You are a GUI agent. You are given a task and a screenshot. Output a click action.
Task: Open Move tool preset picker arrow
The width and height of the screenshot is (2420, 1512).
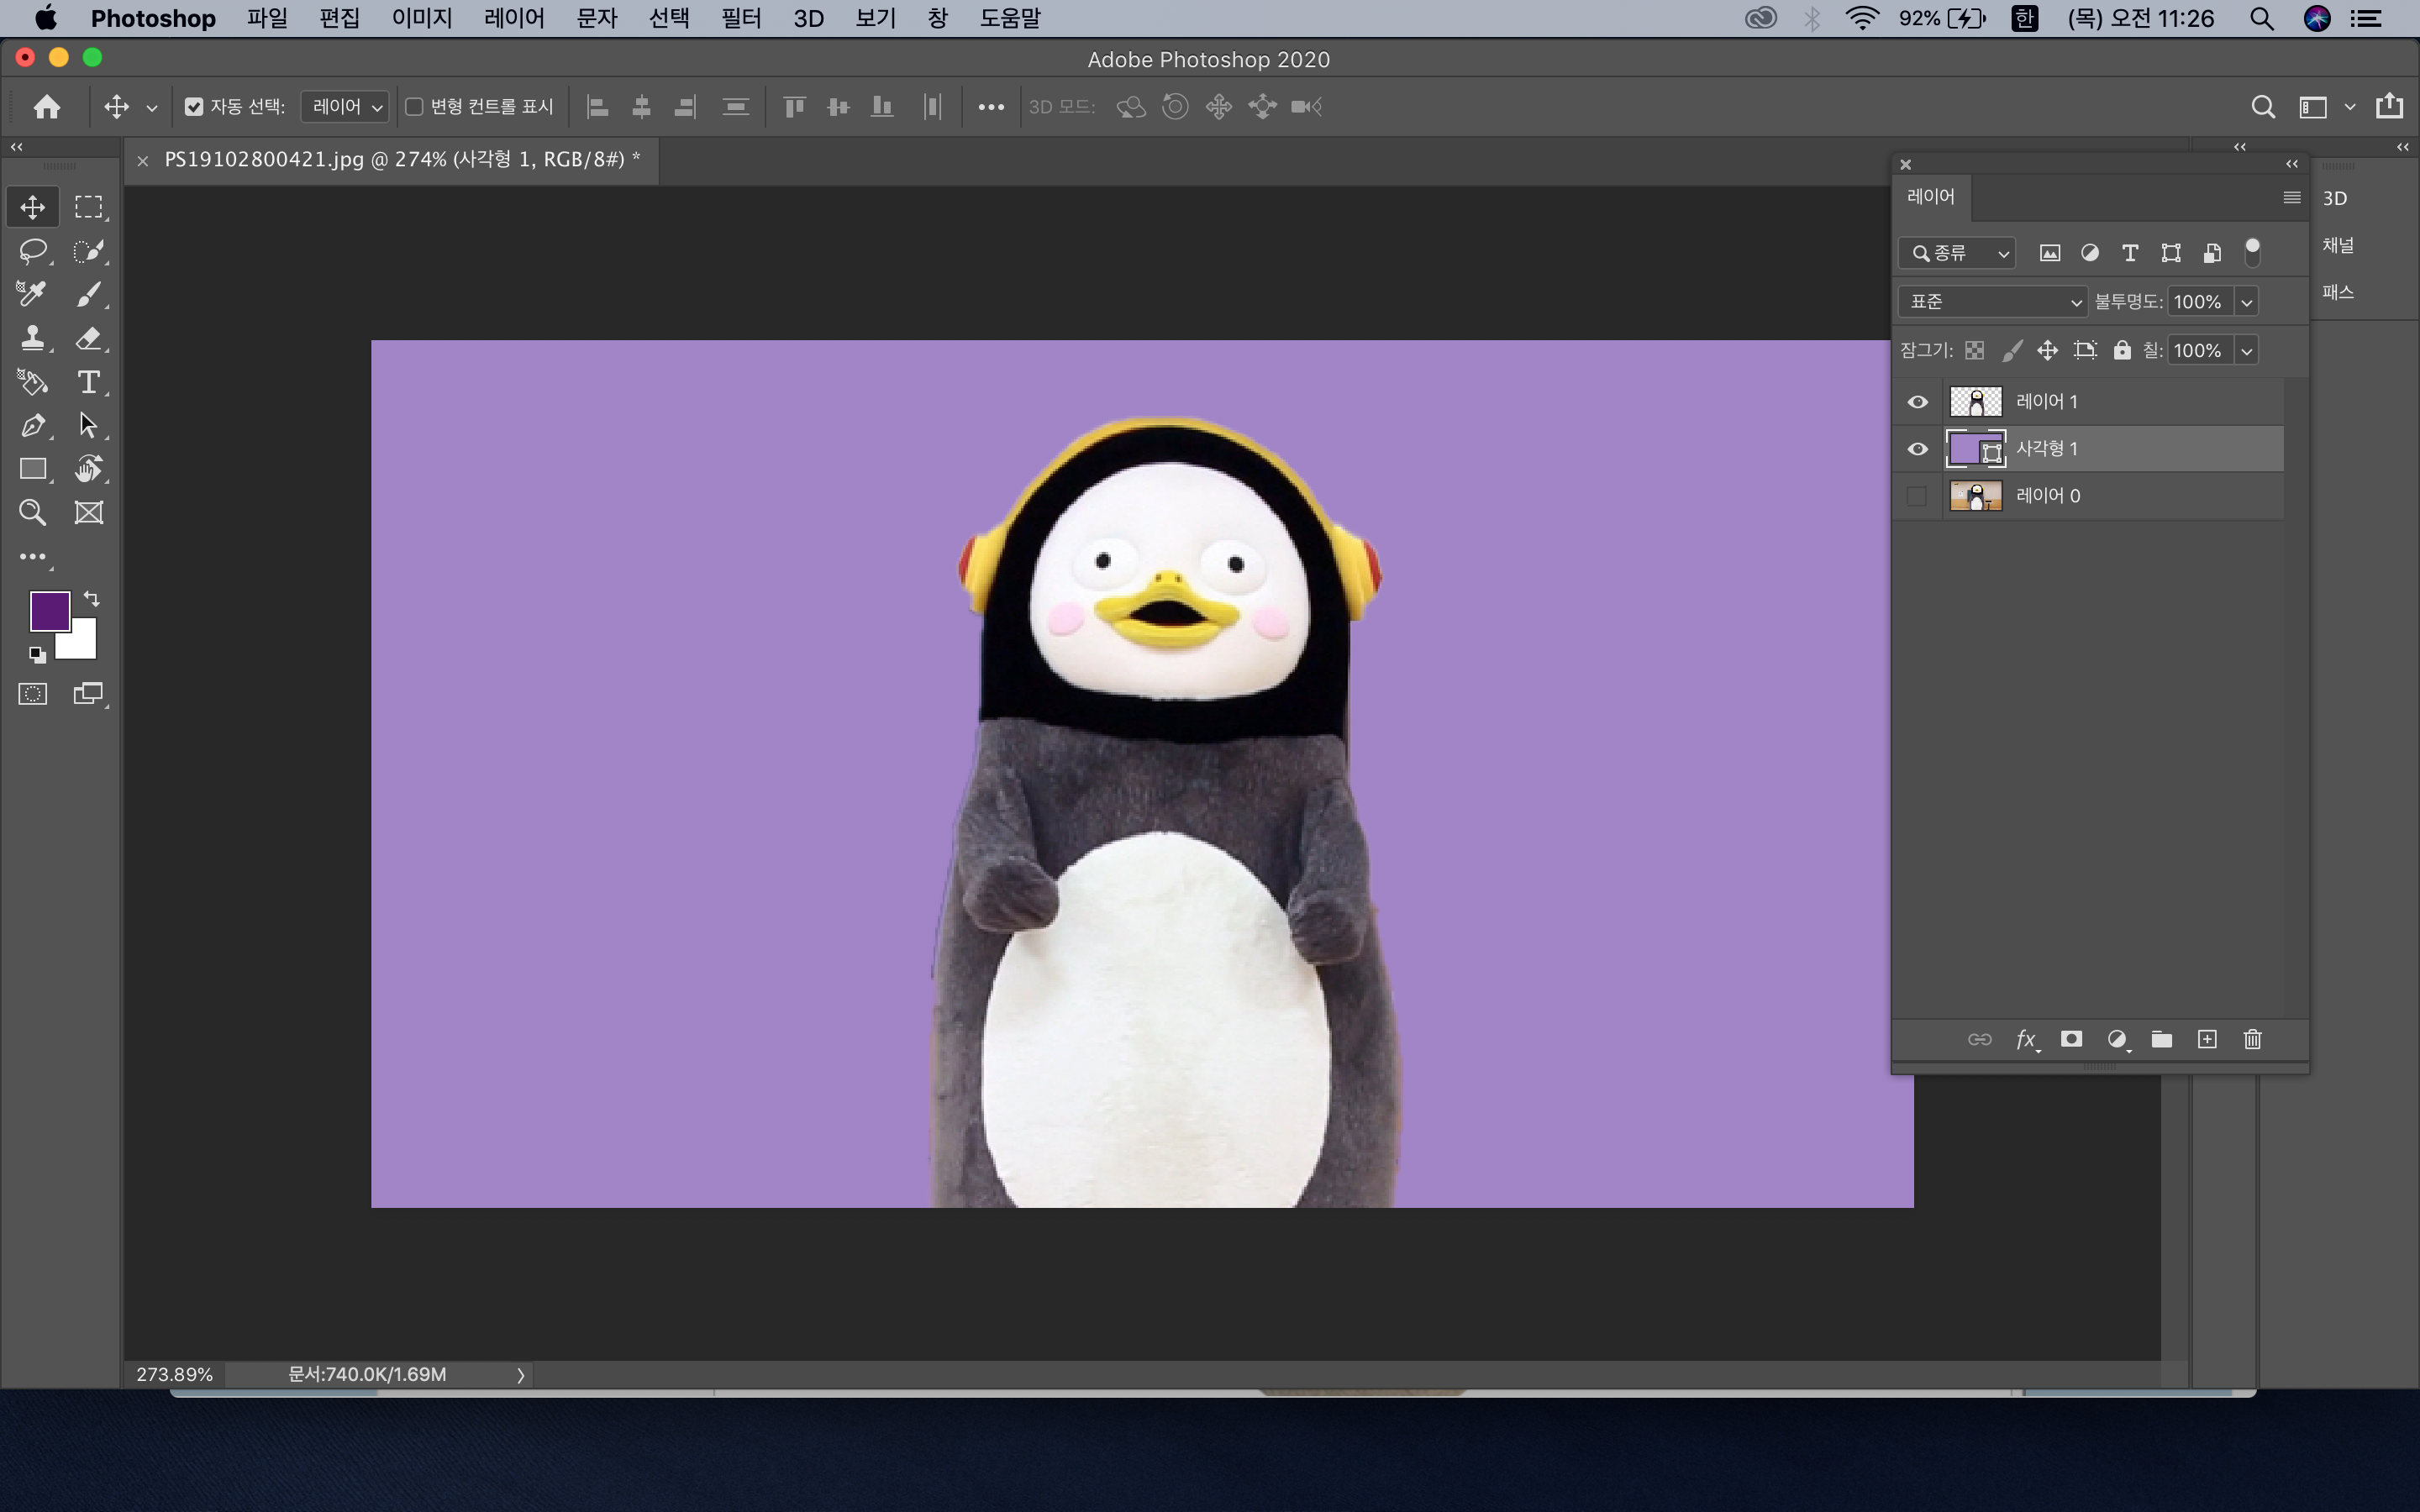click(152, 108)
